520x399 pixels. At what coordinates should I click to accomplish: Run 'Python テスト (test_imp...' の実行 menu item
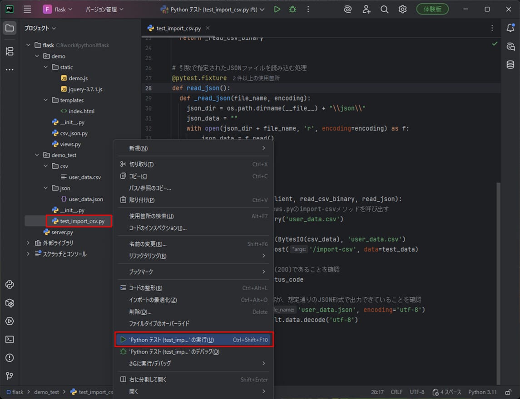click(171, 340)
